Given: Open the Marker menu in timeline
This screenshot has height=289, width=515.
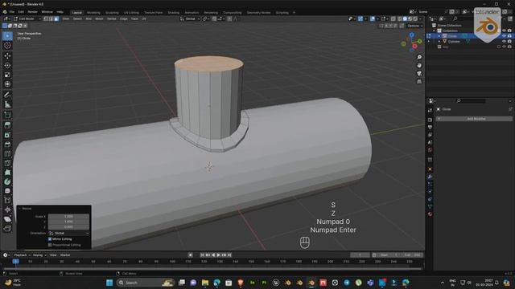Looking at the screenshot, I should [x=65, y=255].
